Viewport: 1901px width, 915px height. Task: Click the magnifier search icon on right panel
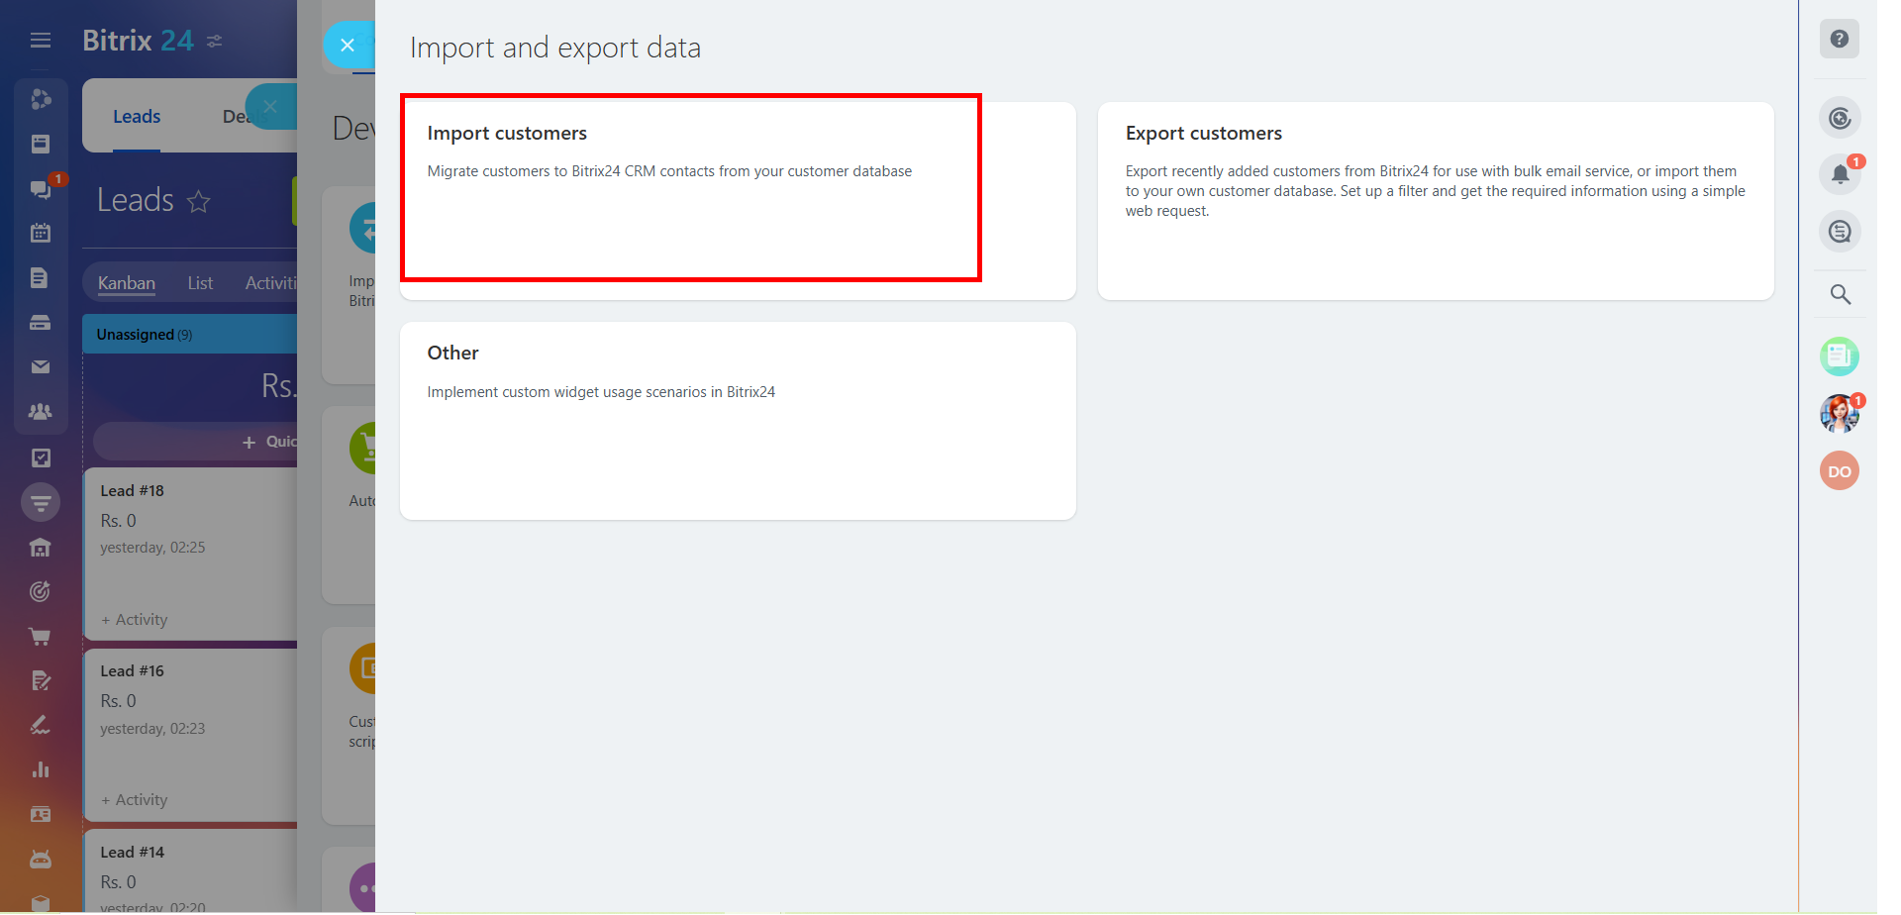[1841, 294]
